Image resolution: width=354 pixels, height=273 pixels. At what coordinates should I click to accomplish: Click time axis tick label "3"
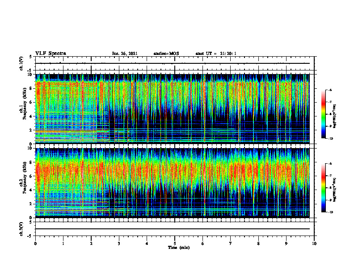pos(119,244)
